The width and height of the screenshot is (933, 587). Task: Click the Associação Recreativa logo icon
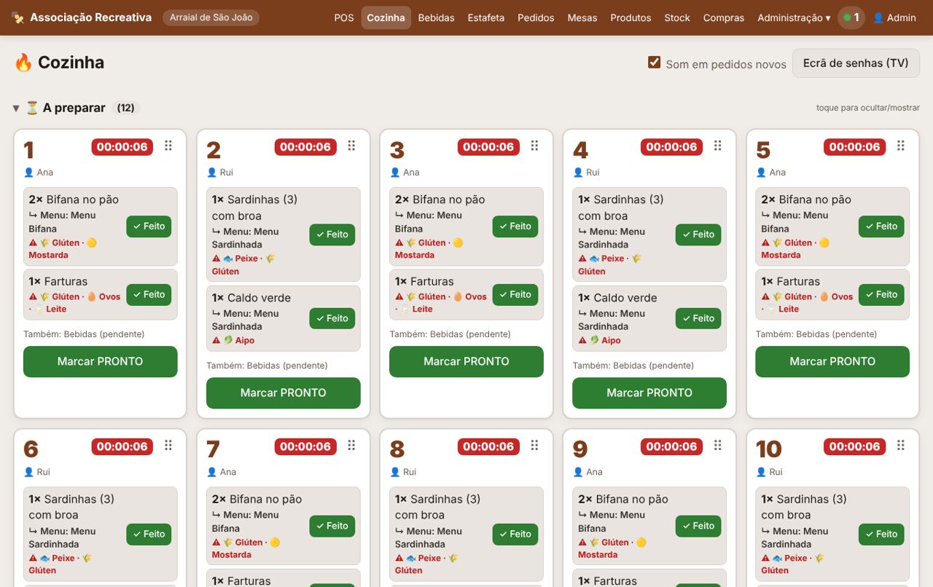(x=18, y=17)
